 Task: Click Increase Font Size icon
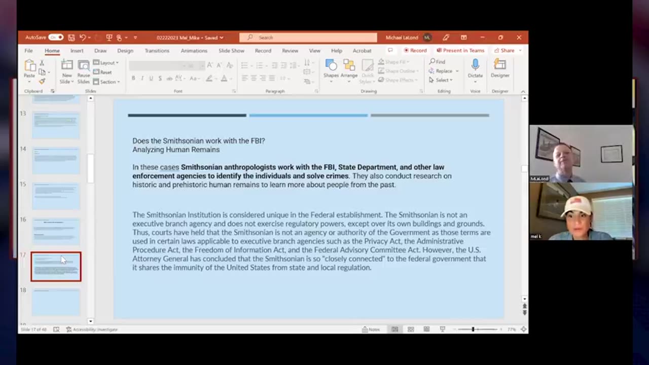(209, 65)
